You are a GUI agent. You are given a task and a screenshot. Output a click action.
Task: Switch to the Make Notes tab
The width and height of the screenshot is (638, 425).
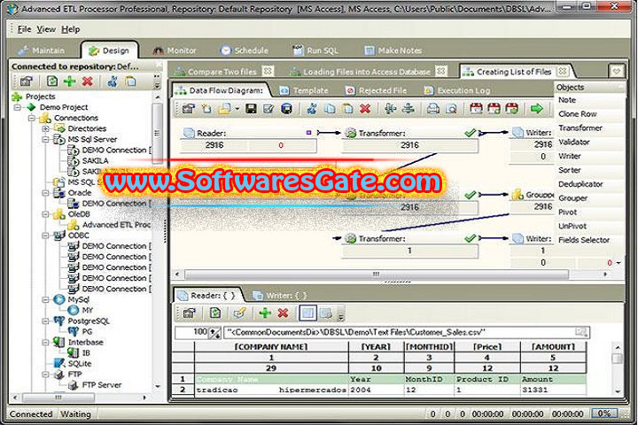tap(393, 50)
